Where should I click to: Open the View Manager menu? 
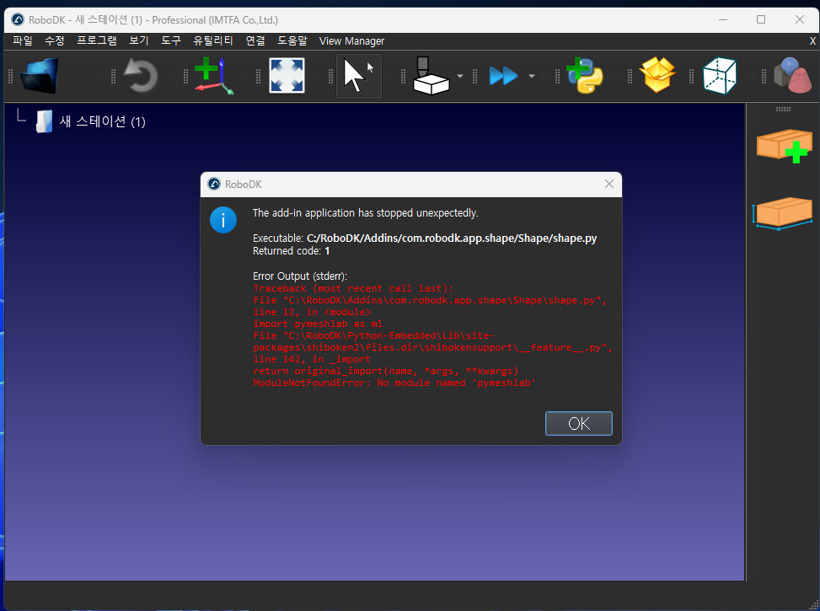click(x=351, y=40)
